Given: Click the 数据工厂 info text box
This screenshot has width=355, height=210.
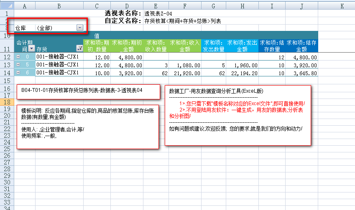Looking at the screenshot, I should pos(238,115).
